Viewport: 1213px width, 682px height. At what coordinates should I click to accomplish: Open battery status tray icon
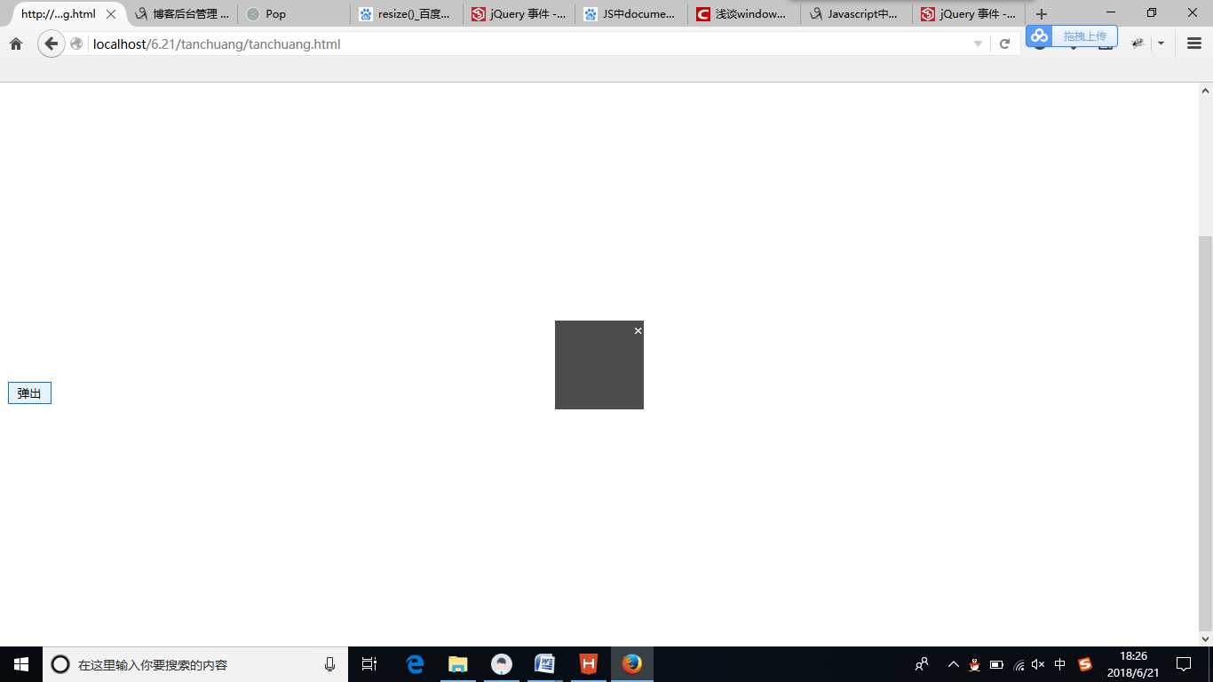click(996, 664)
